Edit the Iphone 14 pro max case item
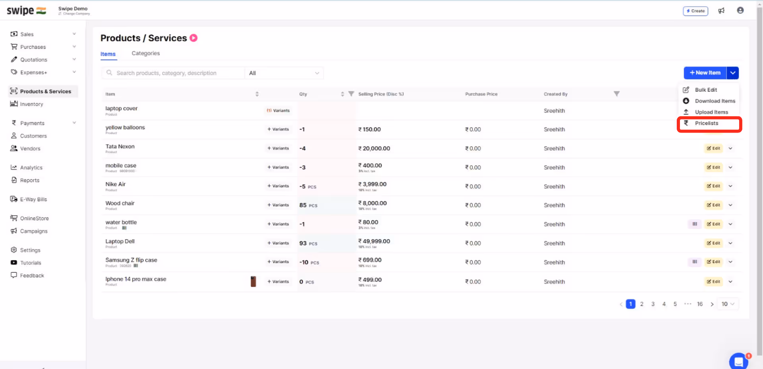The width and height of the screenshot is (763, 369). [x=714, y=282]
